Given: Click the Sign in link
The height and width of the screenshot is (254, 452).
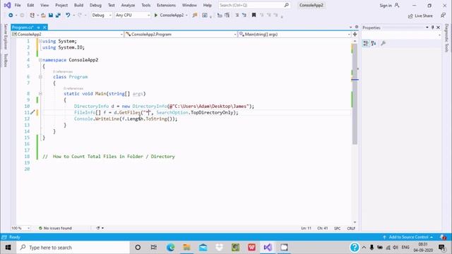Looking at the screenshot, I should coord(386,6).
